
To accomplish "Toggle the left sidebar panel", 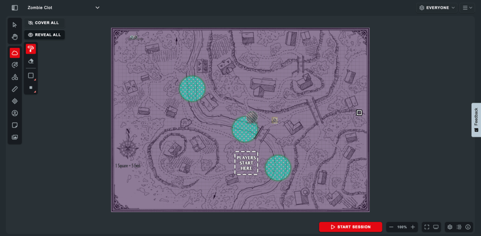I will point(15,8).
